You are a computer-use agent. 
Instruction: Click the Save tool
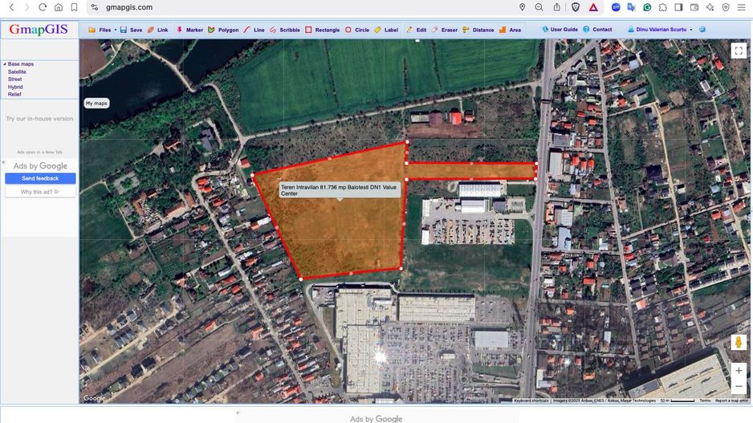click(x=131, y=30)
